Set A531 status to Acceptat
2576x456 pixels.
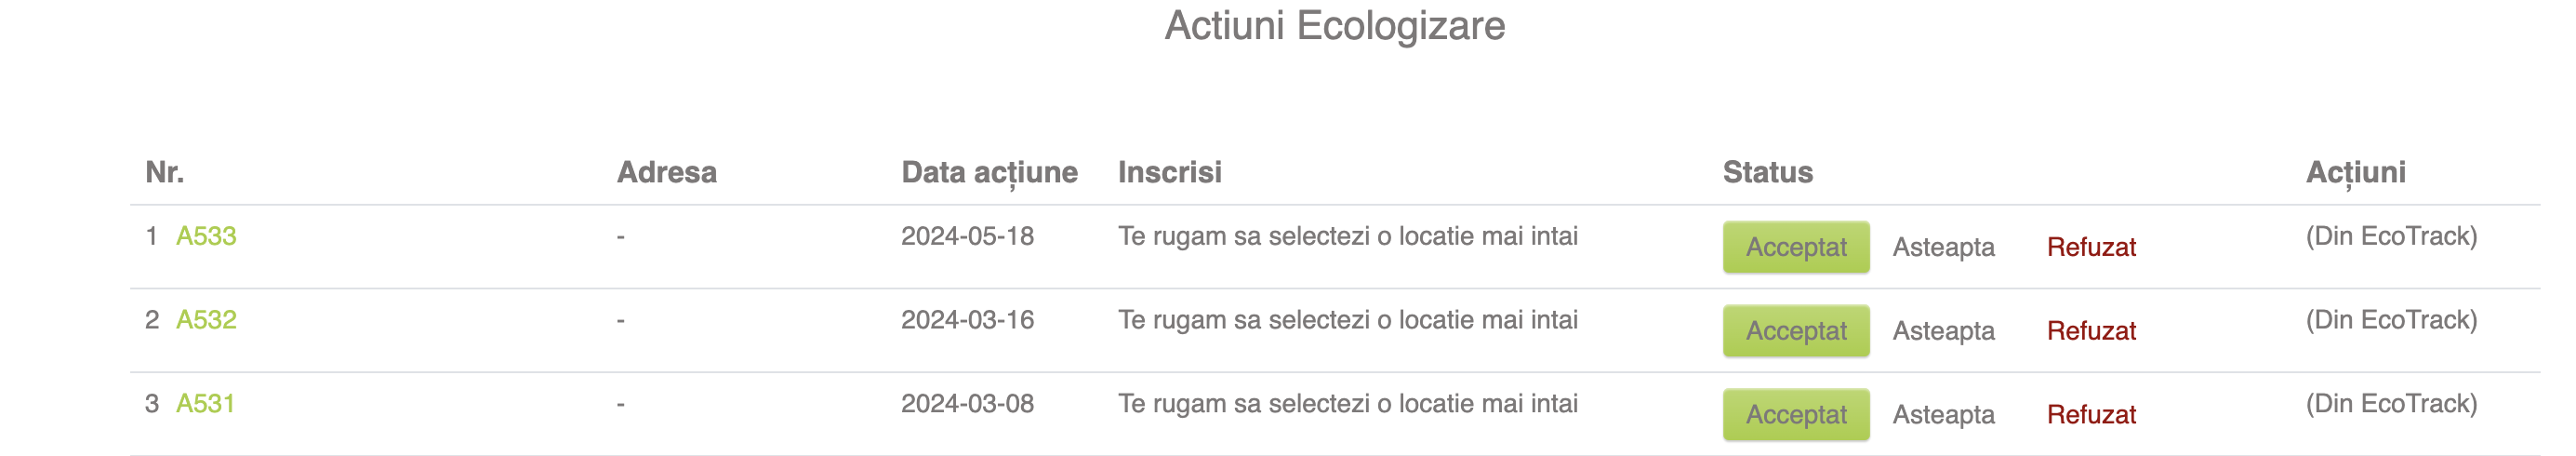[1795, 415]
